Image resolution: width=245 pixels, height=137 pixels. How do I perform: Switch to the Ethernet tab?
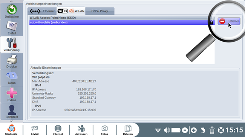[x=42, y=11]
